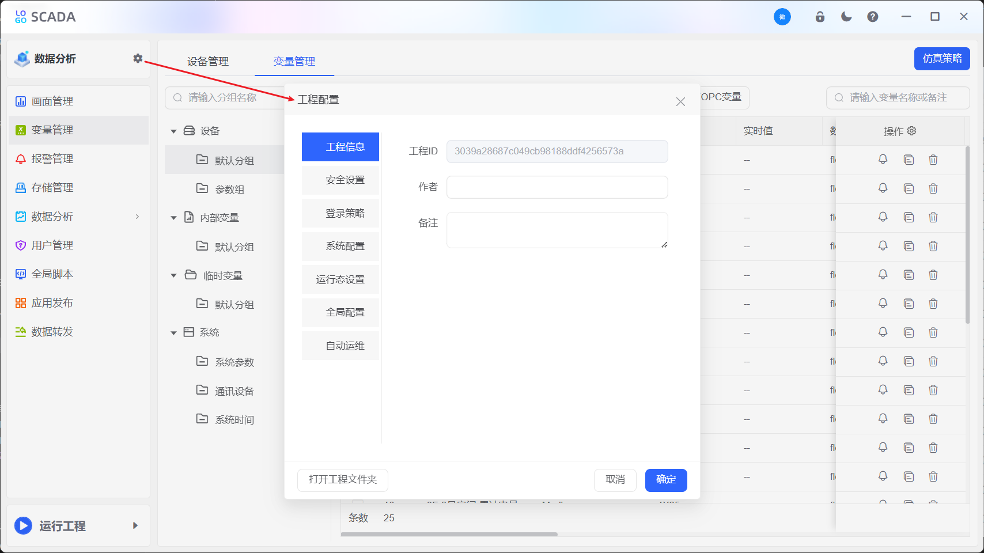The width and height of the screenshot is (984, 553).
Task: Open column settings gear next to 操作
Action: (x=911, y=131)
